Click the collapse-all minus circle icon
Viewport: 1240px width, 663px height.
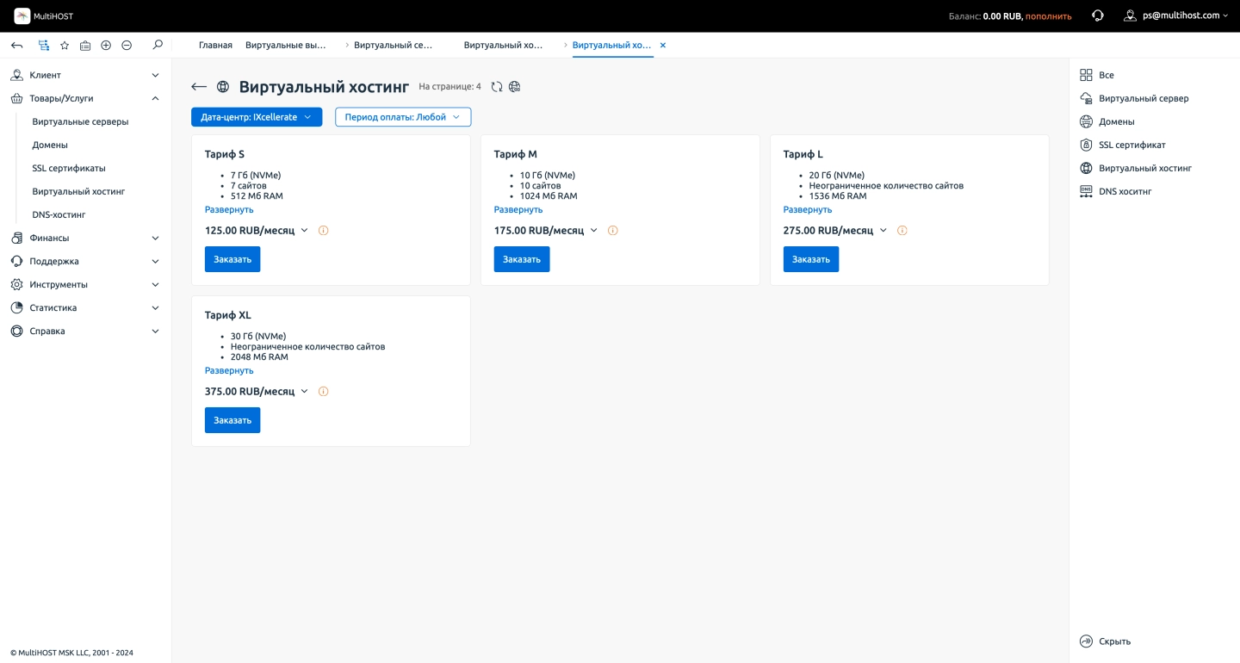[x=127, y=46]
